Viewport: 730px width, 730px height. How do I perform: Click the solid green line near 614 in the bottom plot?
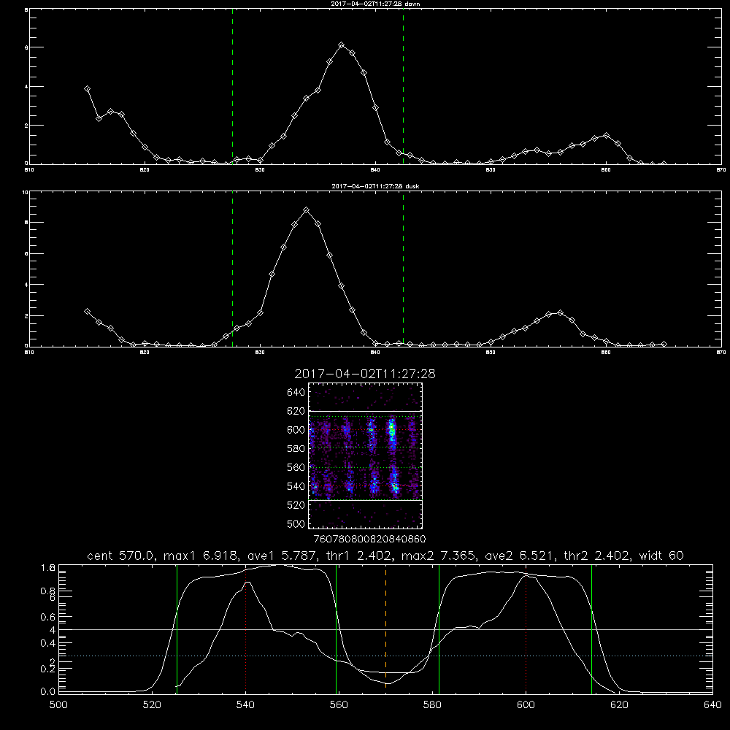pos(592,629)
